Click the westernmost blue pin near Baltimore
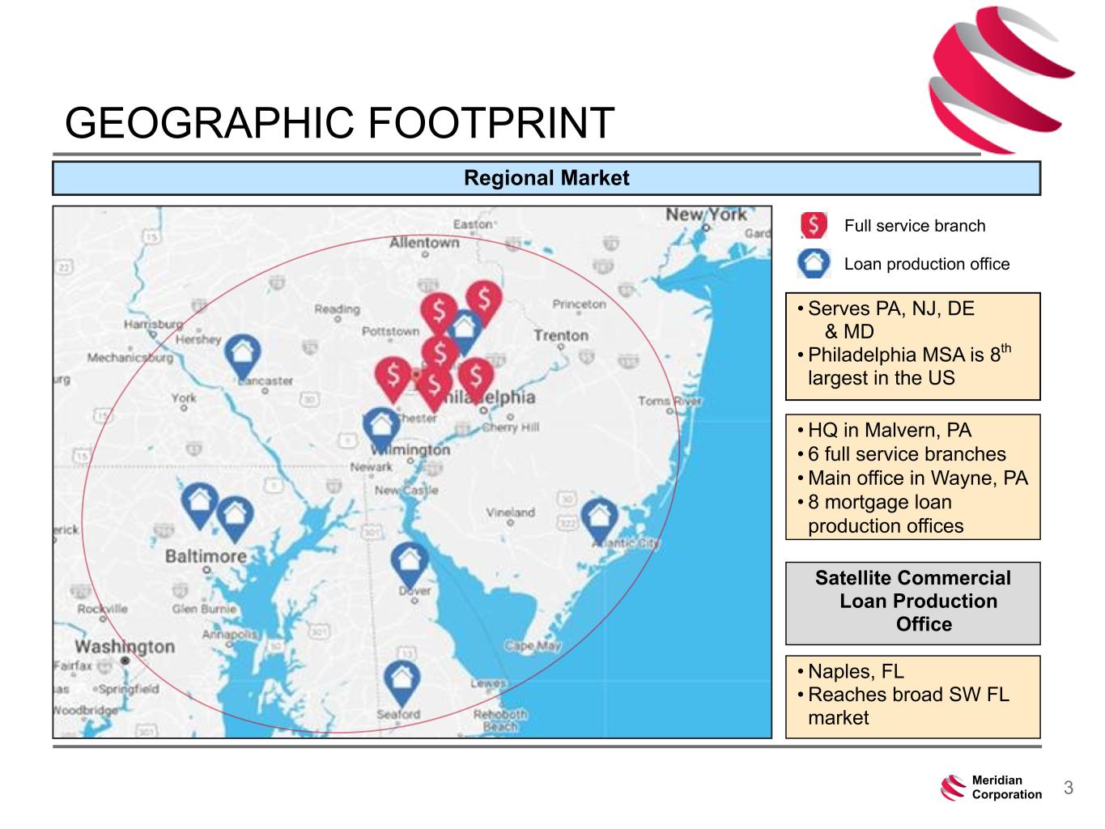Viewport: 1105px width, 829px height. pyautogui.click(x=199, y=506)
